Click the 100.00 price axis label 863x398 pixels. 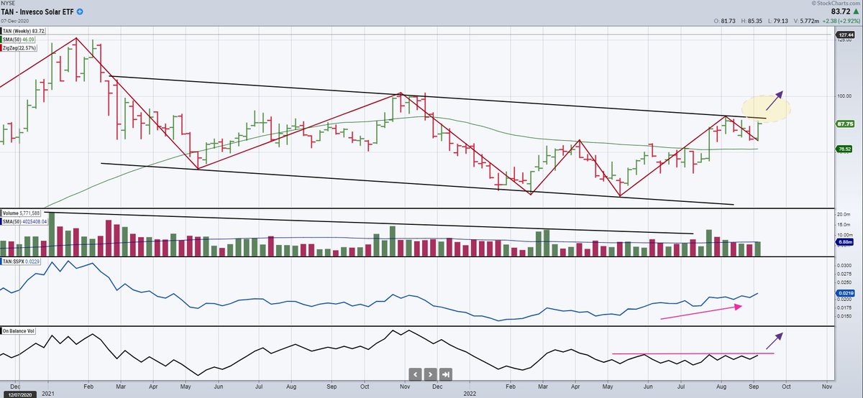[845, 96]
